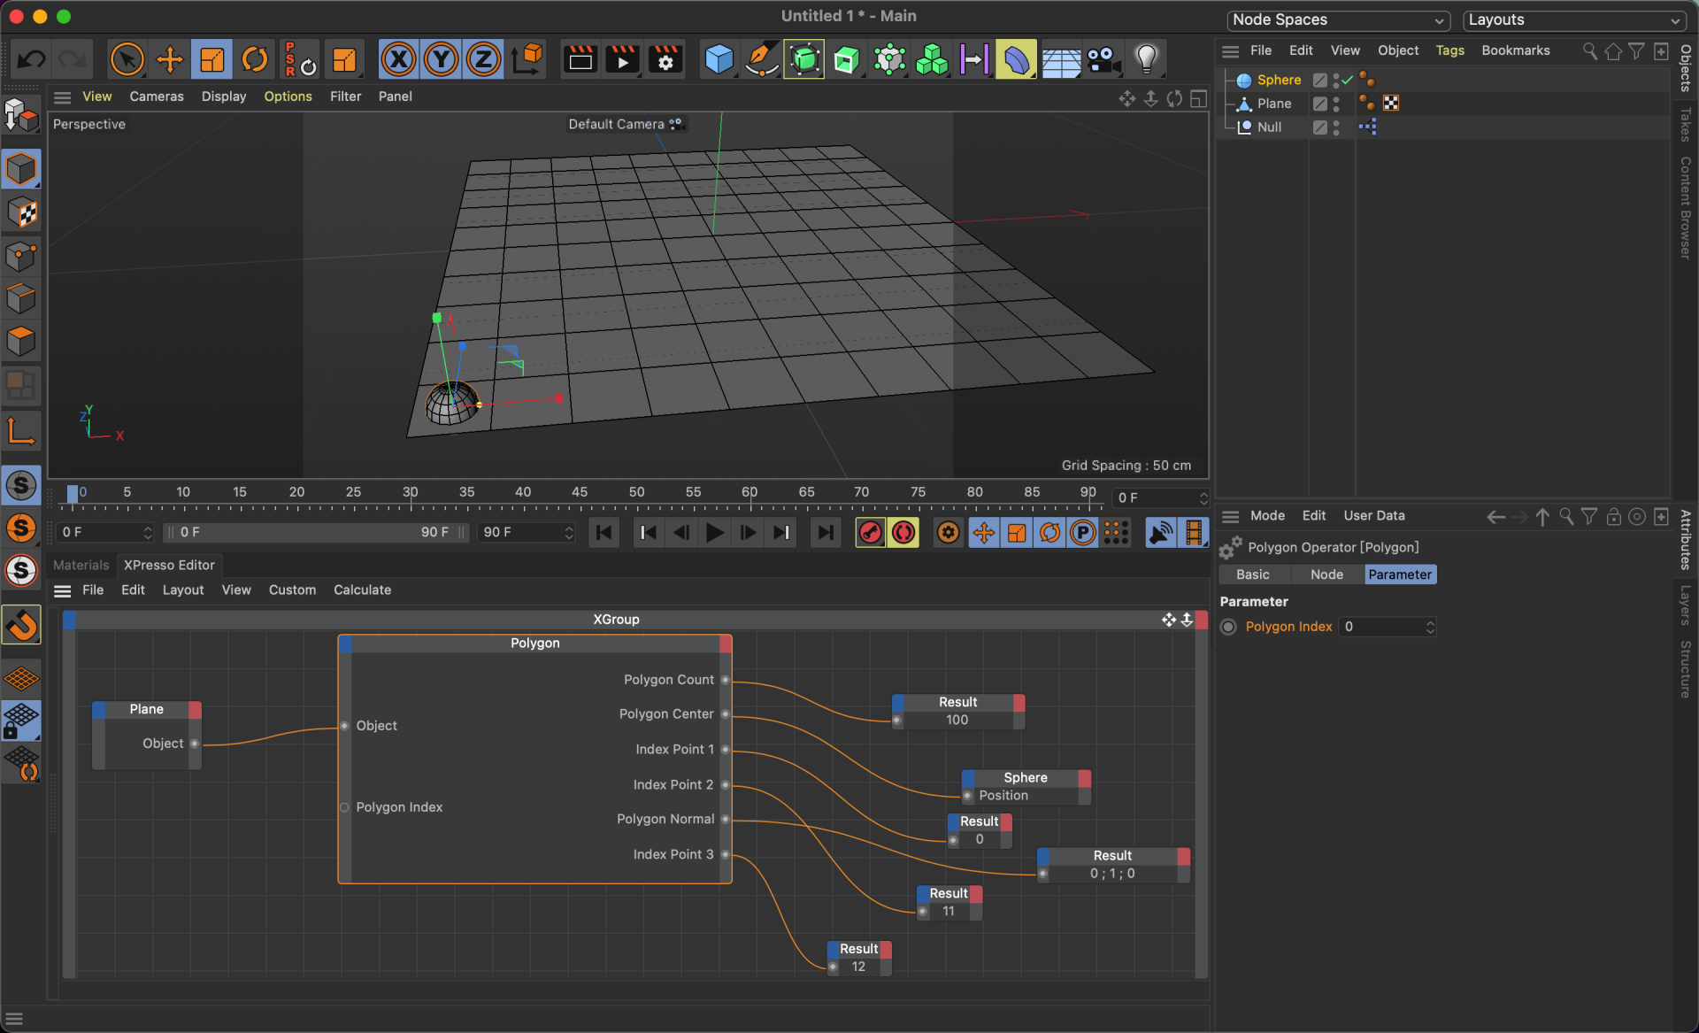Select Null in Object Manager
Viewport: 1699px width, 1033px height.
coord(1269,127)
